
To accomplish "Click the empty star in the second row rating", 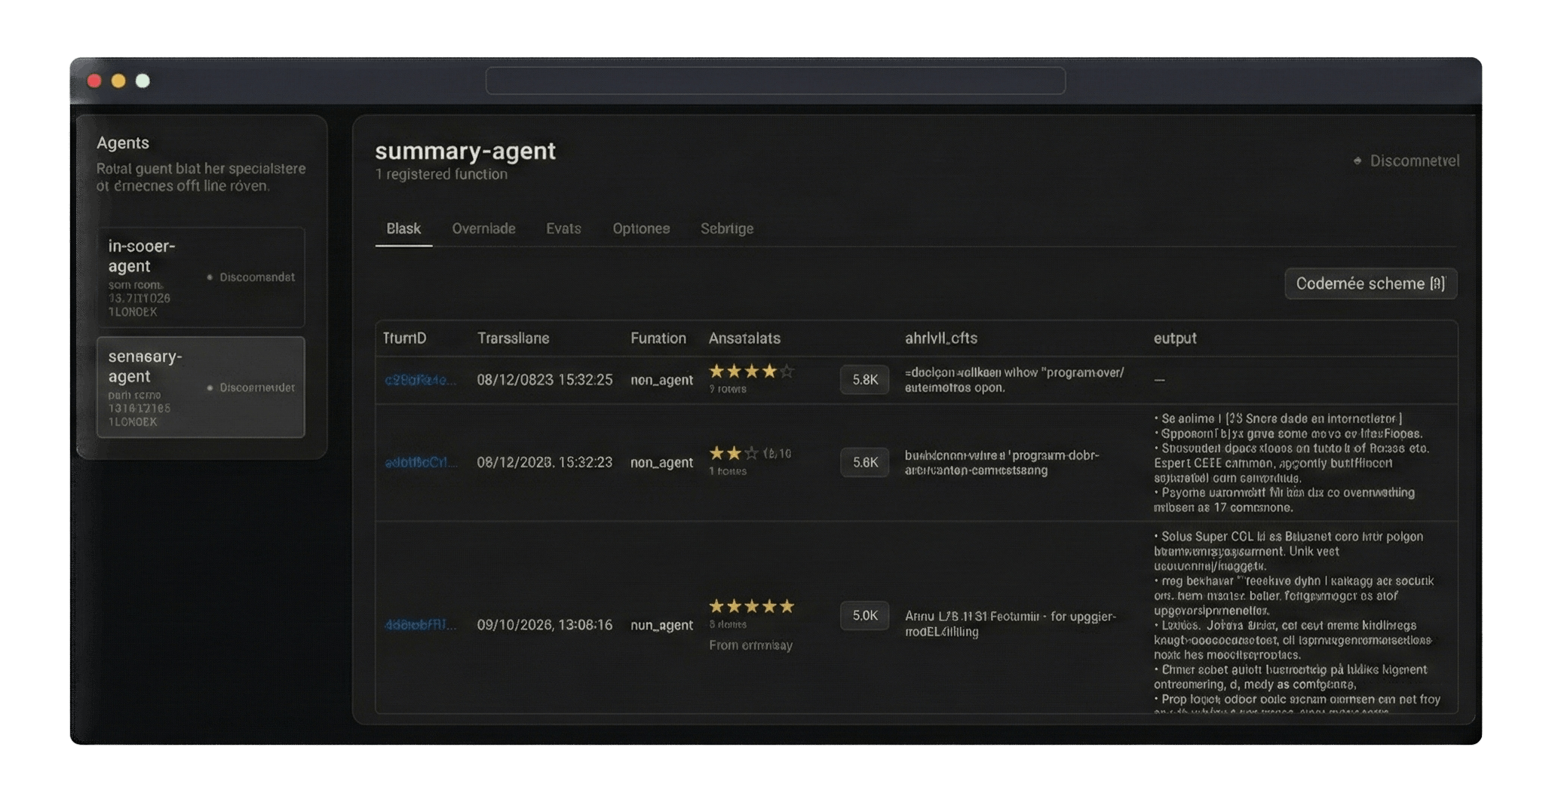I will (x=750, y=453).
